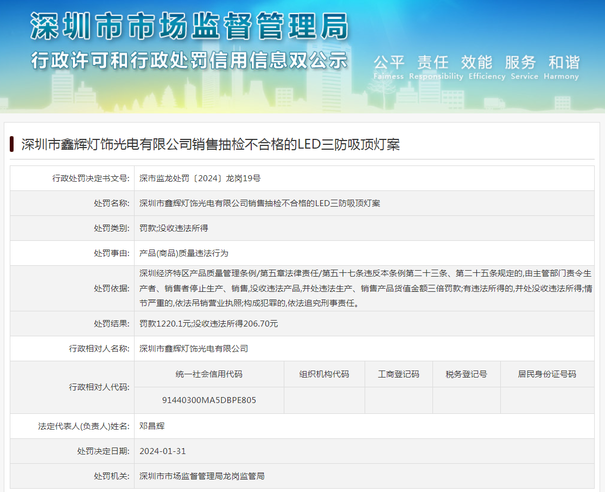
Task: Click the 统一社会信用代码 column header
Action: (x=209, y=374)
